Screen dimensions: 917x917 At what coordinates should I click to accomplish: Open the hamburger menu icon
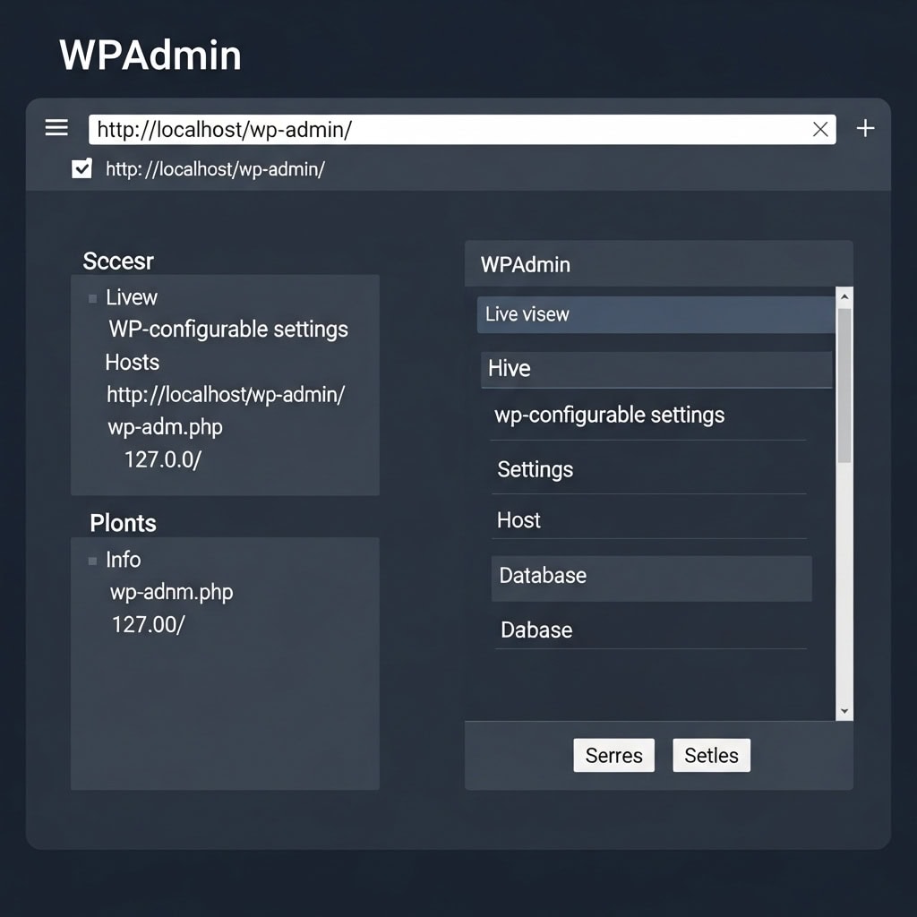point(56,128)
